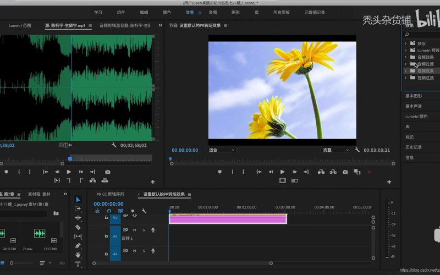
Task: Switch to 学习 workspace
Action: [x=98, y=12]
